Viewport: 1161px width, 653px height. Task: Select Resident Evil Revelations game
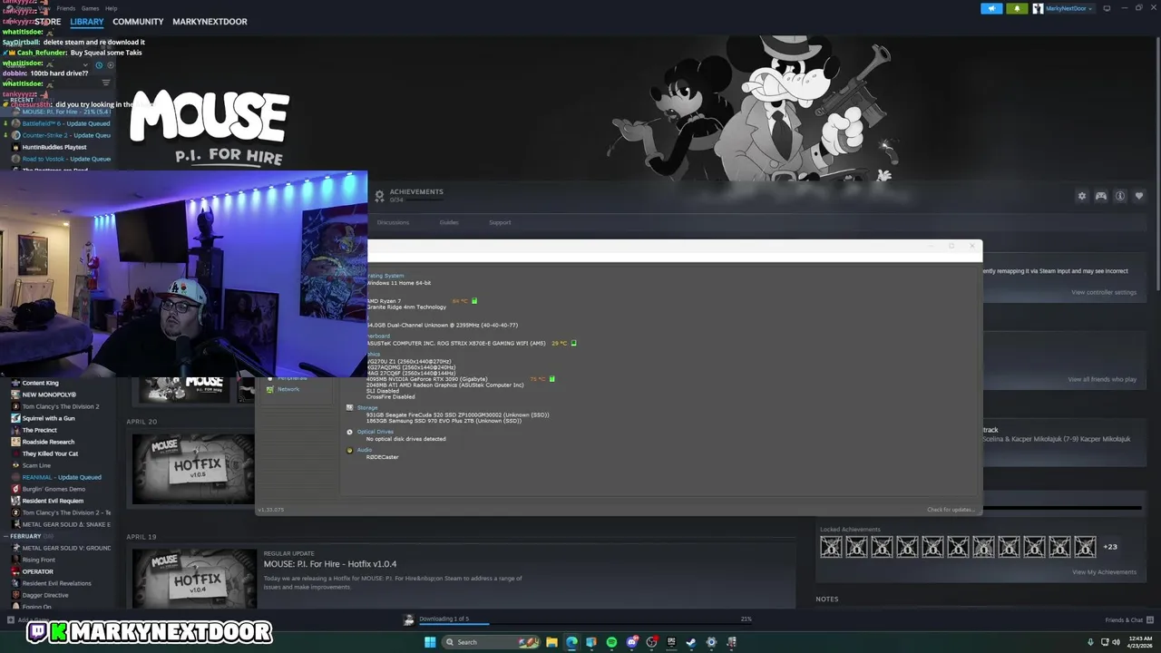[56, 583]
